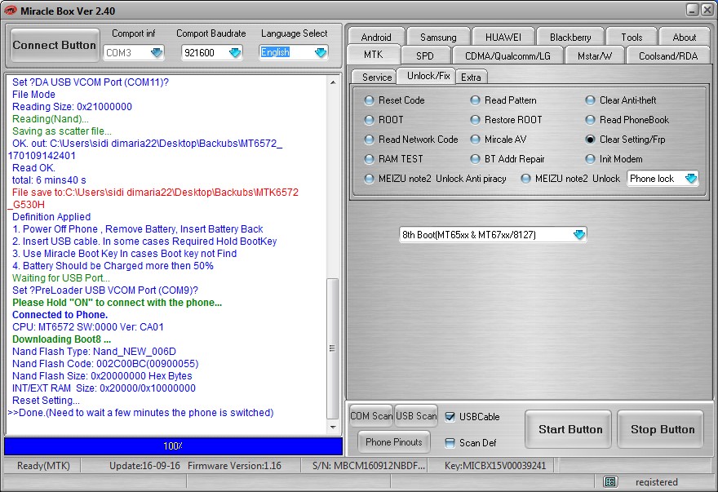Open the Blackberry tab

pyautogui.click(x=570, y=37)
